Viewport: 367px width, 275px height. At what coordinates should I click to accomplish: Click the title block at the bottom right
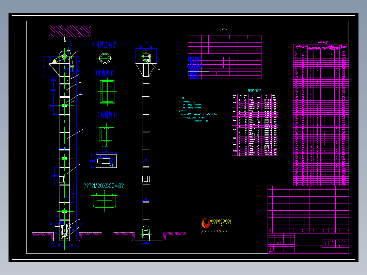(308, 243)
